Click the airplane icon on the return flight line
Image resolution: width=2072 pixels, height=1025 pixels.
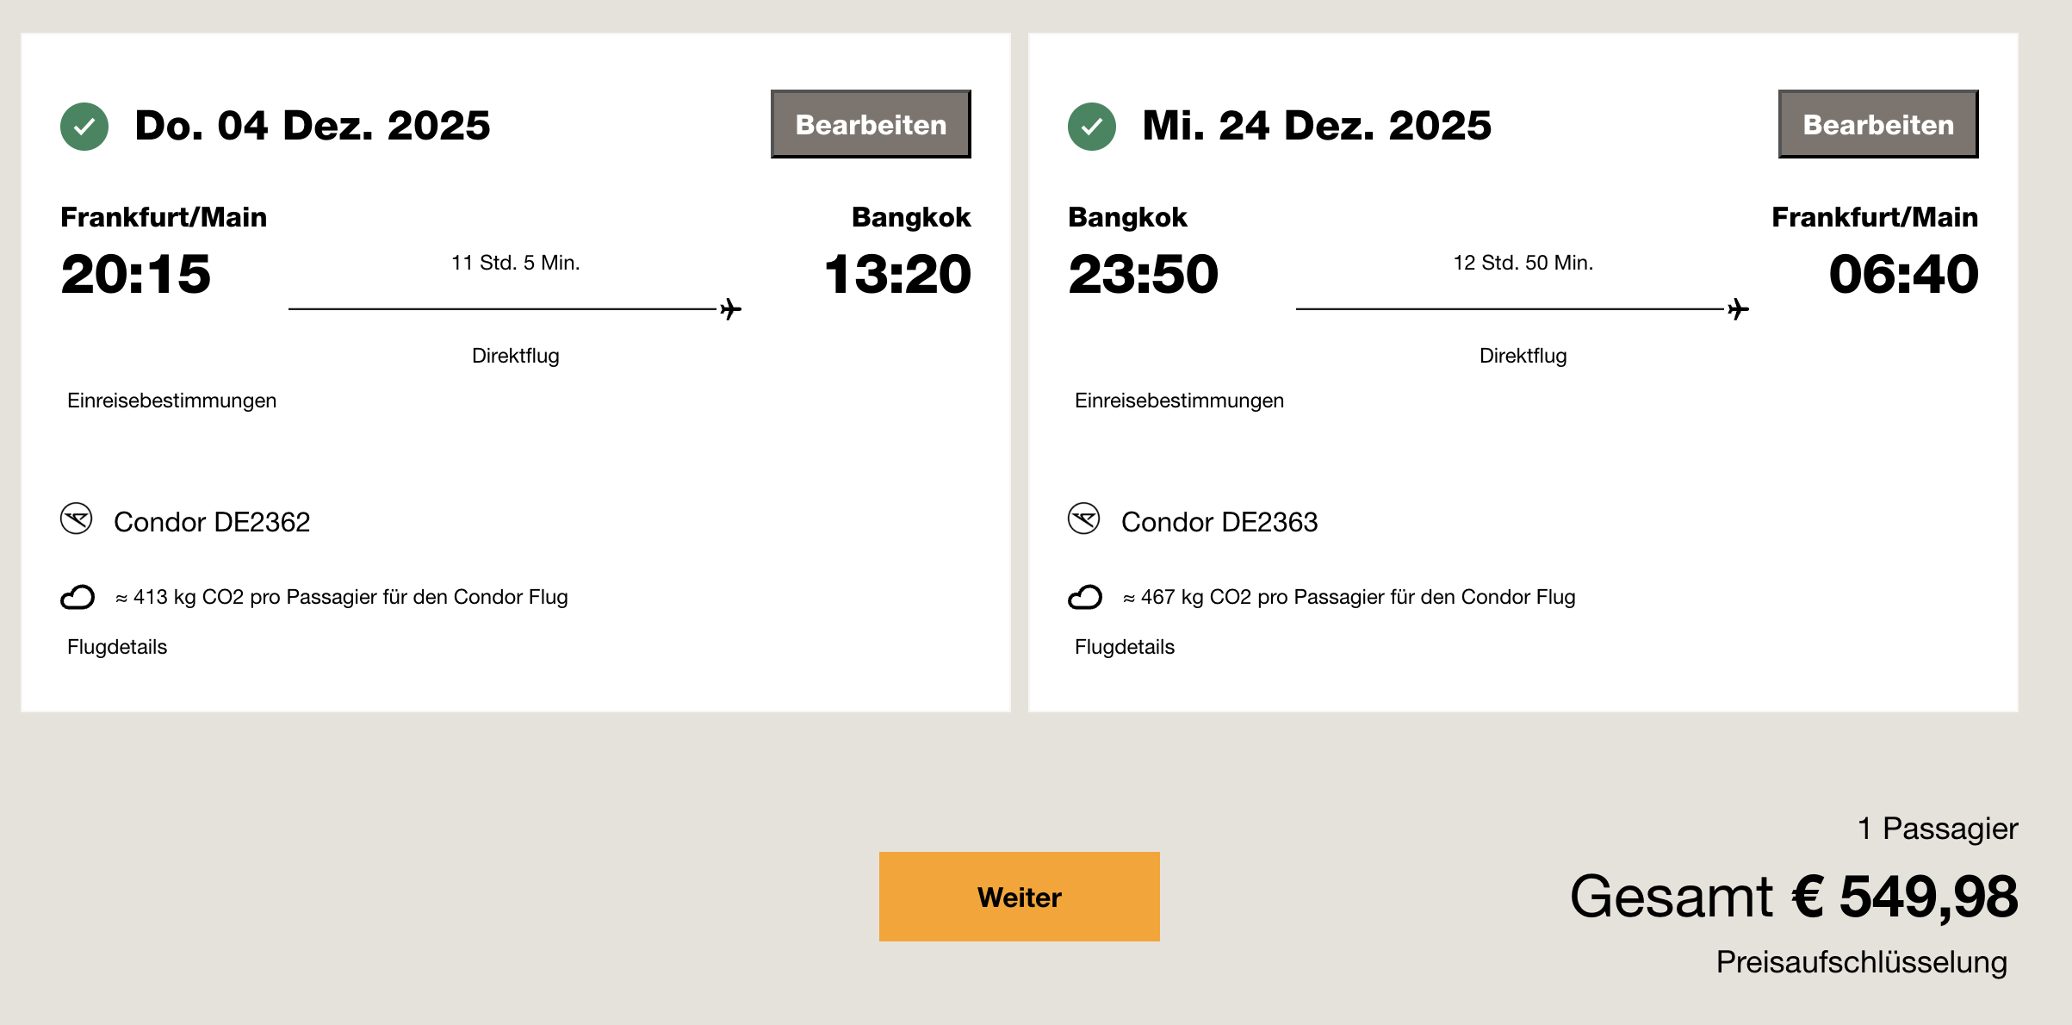click(x=1739, y=309)
